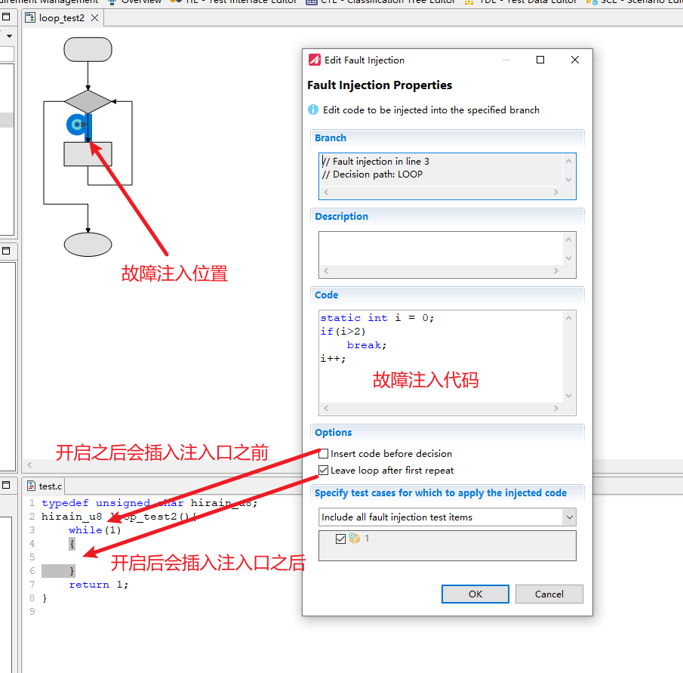Click 'while(1)' in test.c source

[95, 530]
